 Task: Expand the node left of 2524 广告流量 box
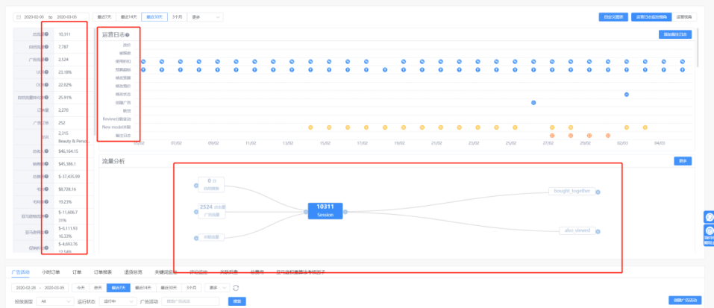195,210
